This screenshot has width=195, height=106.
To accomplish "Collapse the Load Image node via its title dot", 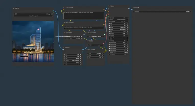I will (x=14, y=8).
